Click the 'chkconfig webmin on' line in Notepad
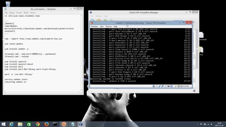The image size is (226, 127). pos(16,82)
